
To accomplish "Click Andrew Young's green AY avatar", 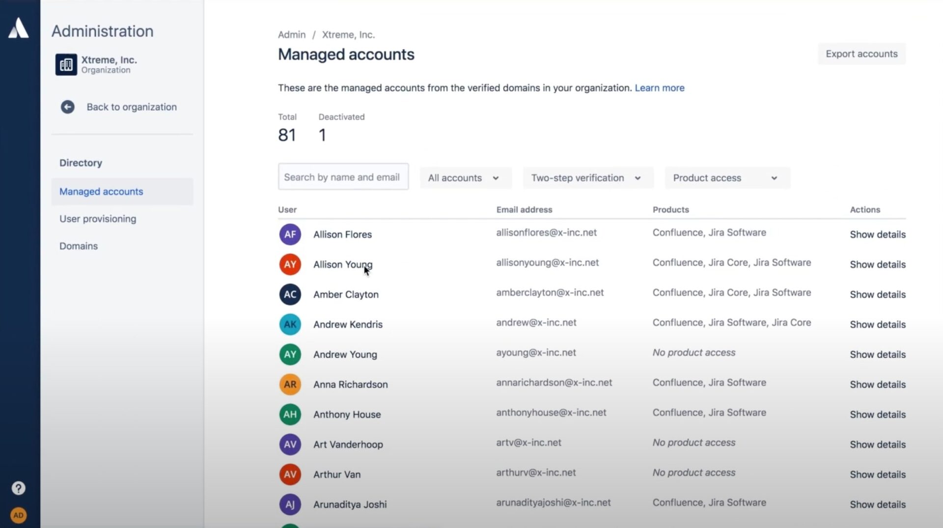I will click(290, 354).
